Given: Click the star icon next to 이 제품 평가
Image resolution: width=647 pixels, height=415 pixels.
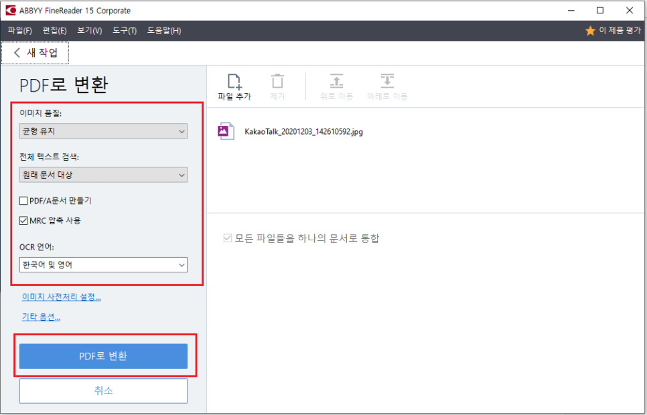Looking at the screenshot, I should (x=590, y=31).
